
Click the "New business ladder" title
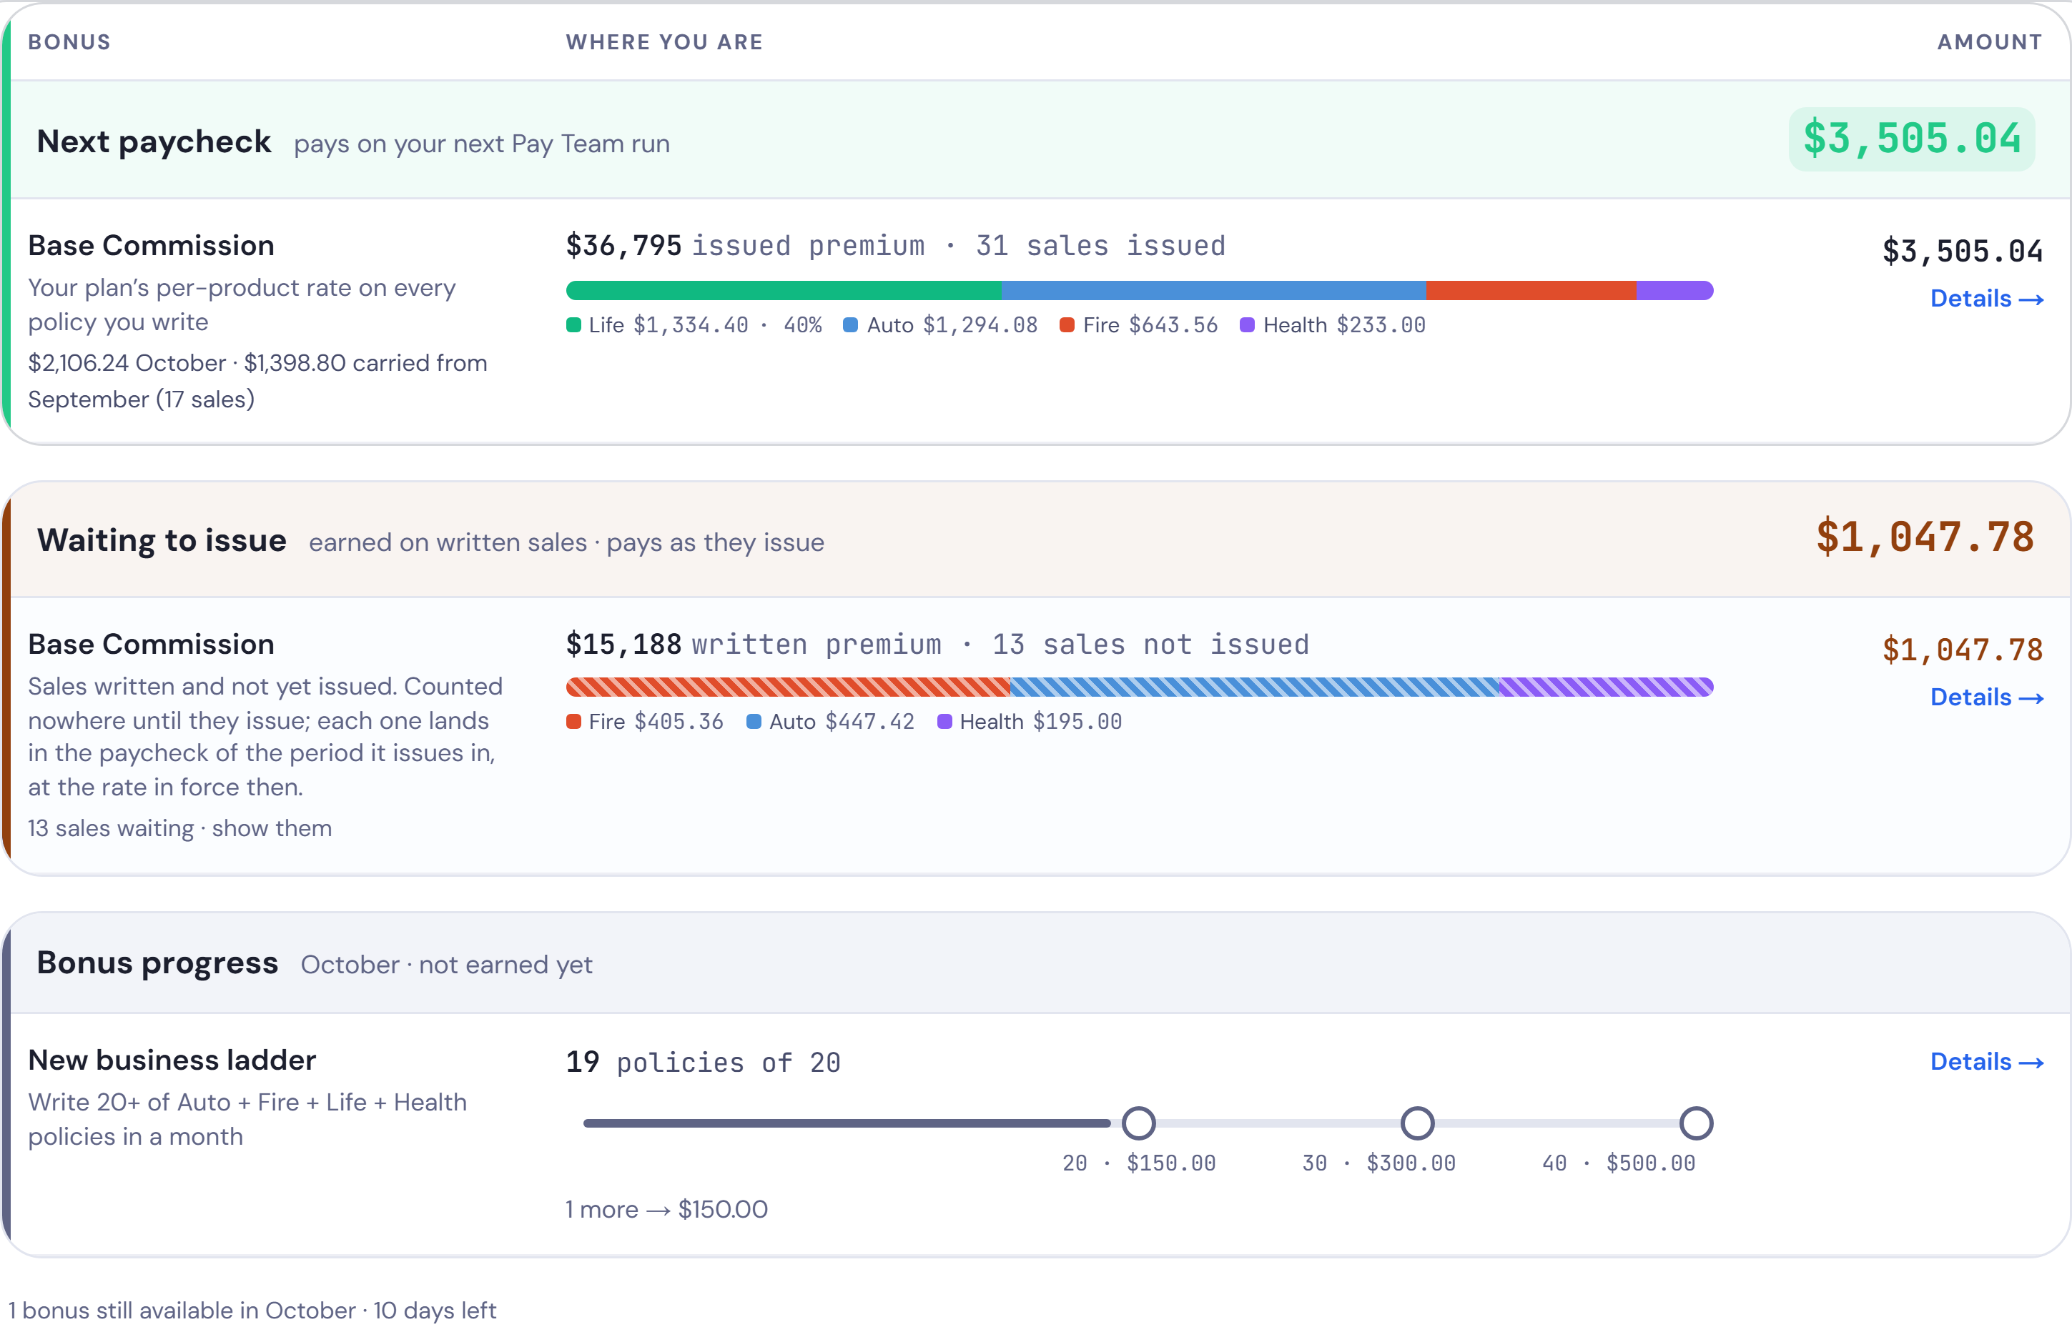click(x=172, y=1060)
